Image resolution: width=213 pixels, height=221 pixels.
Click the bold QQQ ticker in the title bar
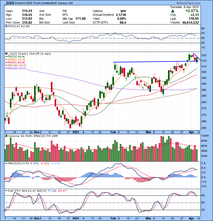coord(10,3)
